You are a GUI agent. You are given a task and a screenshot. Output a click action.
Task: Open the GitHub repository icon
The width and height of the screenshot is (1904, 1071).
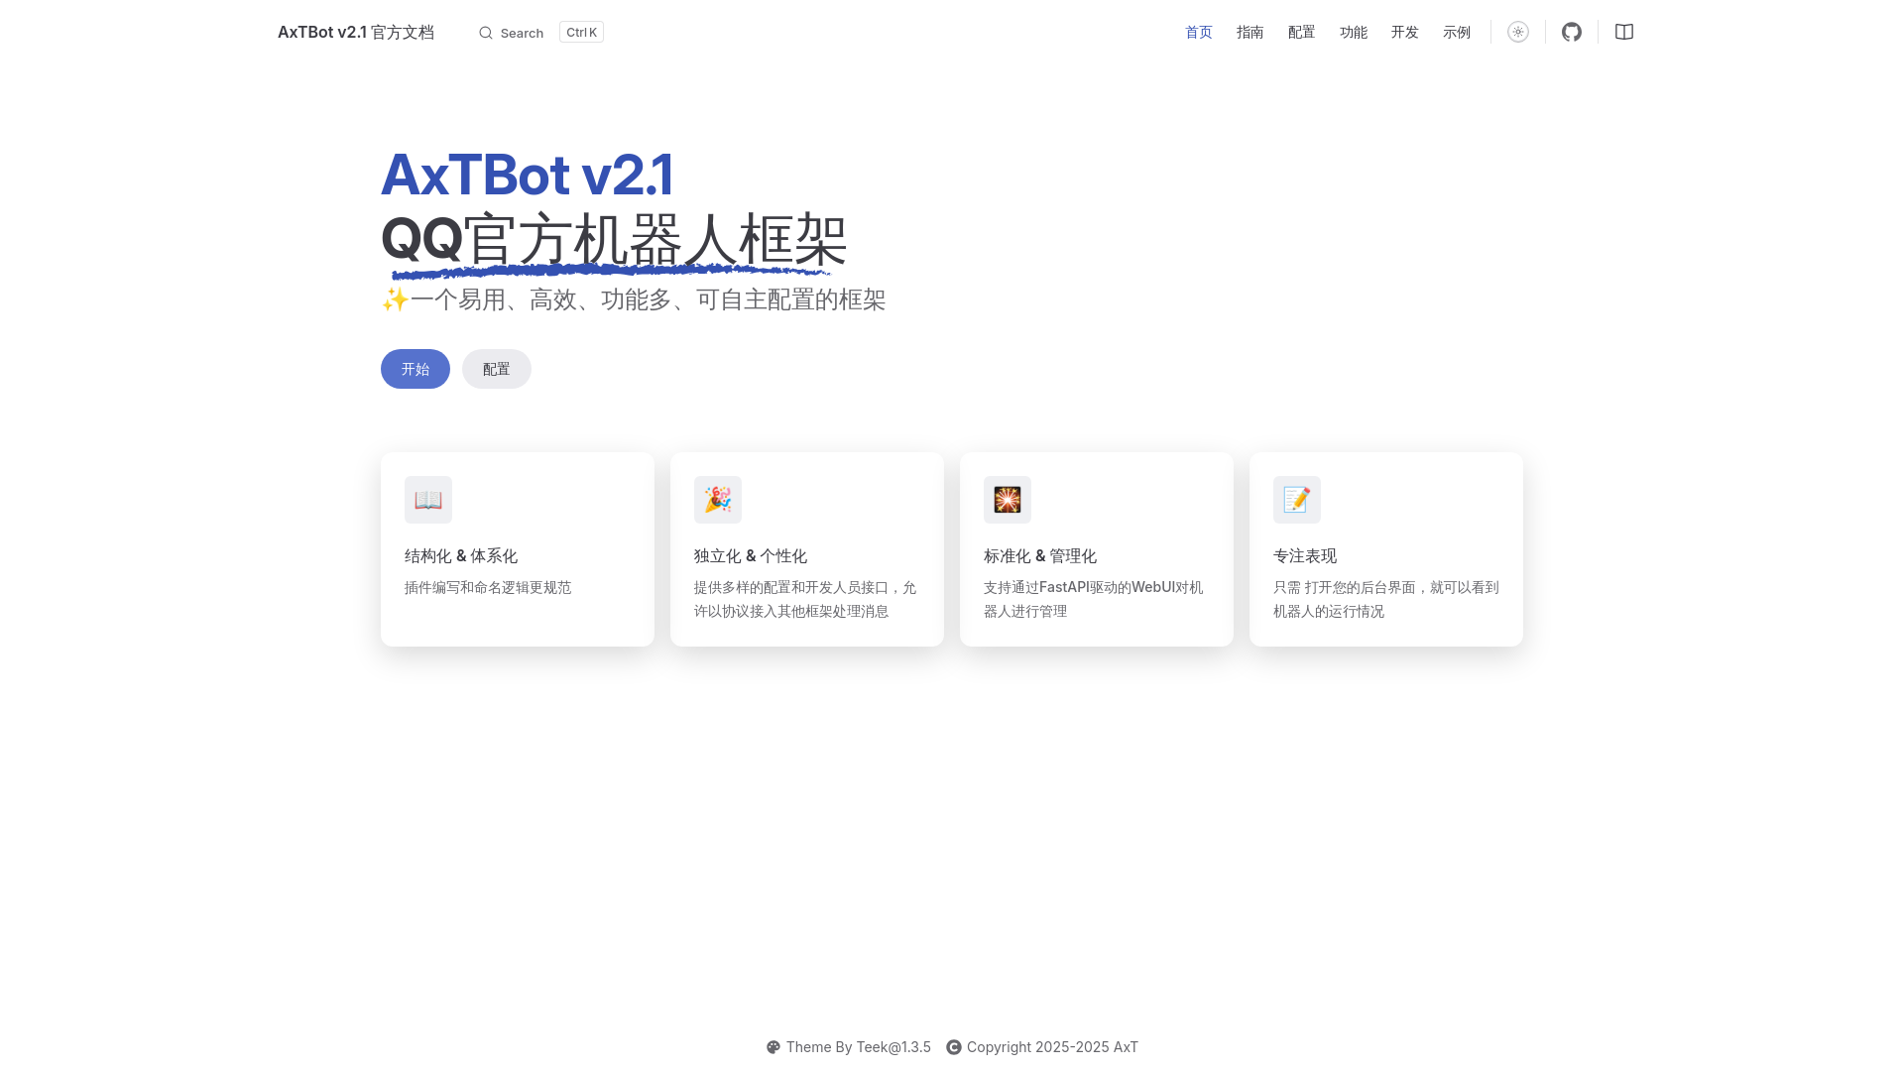1572,32
